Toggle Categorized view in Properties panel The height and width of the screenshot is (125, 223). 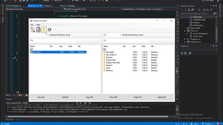click(x=182, y=53)
